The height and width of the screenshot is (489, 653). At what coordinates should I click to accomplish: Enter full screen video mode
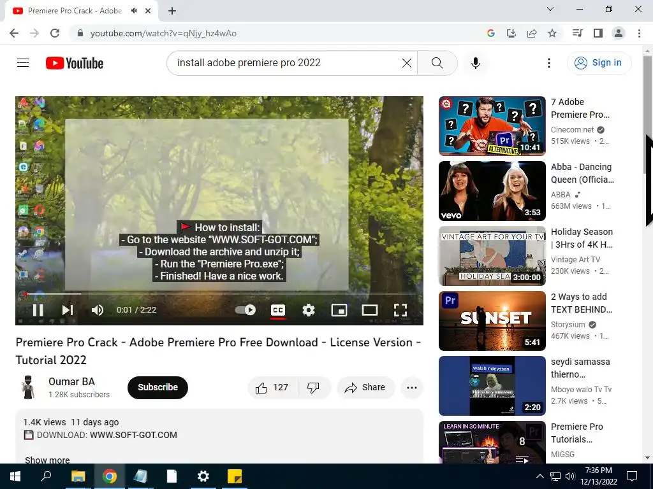pyautogui.click(x=400, y=310)
